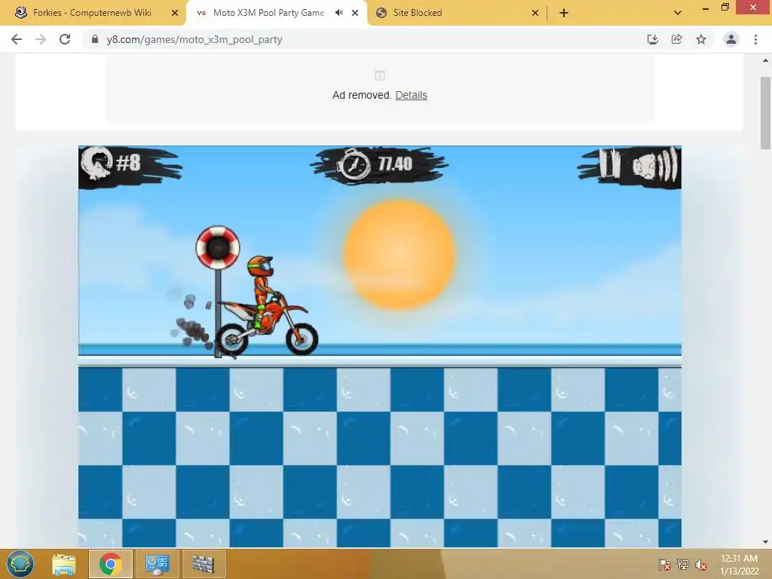Select the Moto X3M Pool Party Game tab

pos(268,13)
